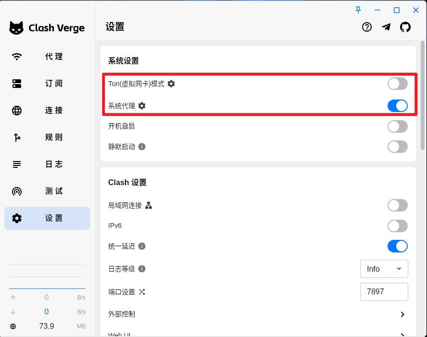The image size is (427, 337).
Task: Open Tun mode gear settings
Action: coord(171,84)
